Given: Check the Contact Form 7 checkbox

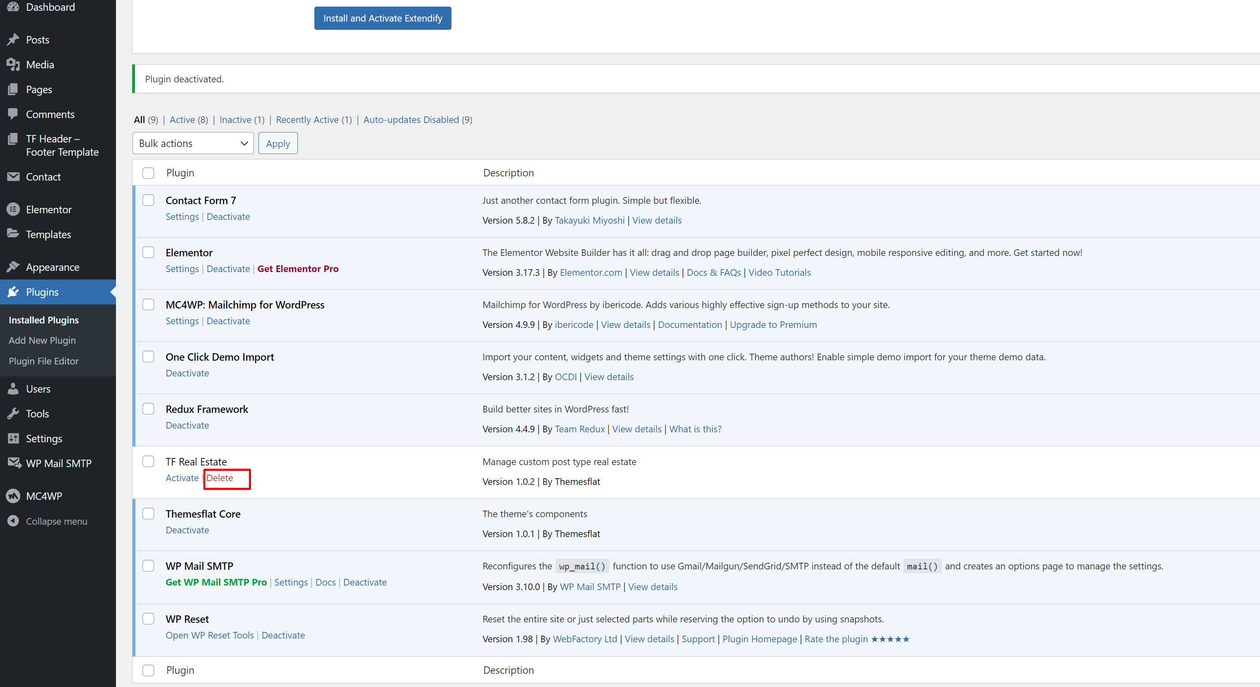Looking at the screenshot, I should point(148,200).
